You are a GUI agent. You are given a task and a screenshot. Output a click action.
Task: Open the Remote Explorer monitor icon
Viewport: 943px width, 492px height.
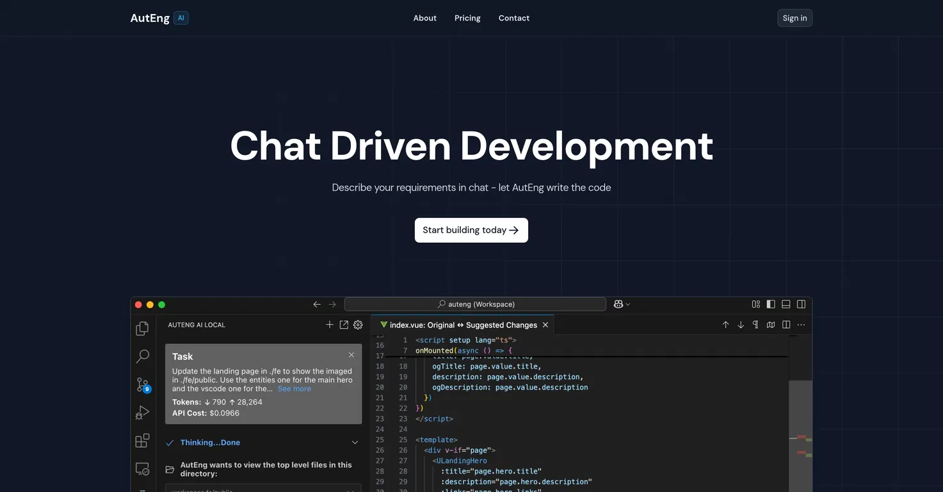pos(142,469)
